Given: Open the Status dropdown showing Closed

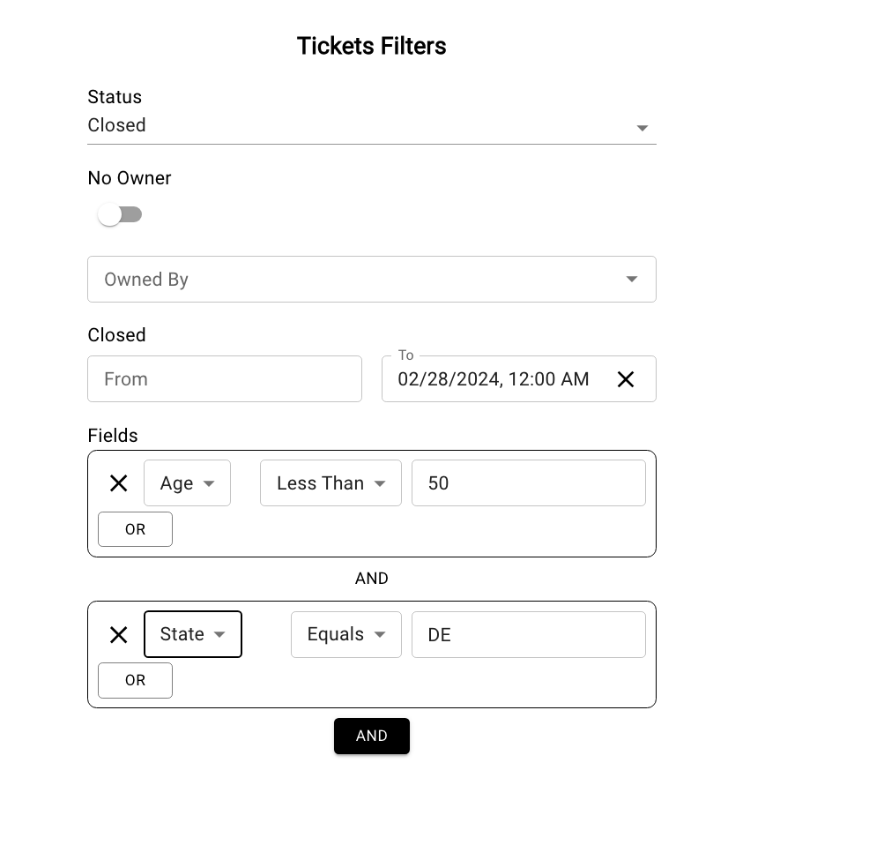Looking at the screenshot, I should (x=372, y=125).
